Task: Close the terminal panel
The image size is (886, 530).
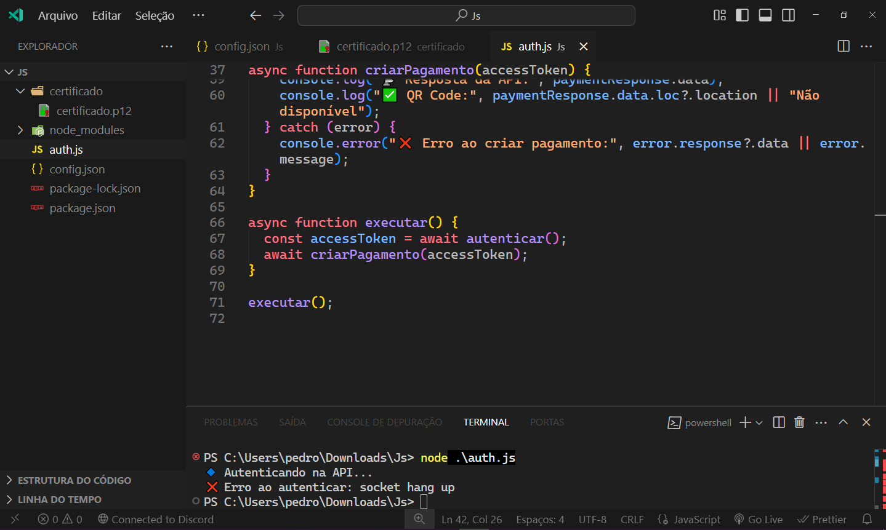Action: (866, 422)
